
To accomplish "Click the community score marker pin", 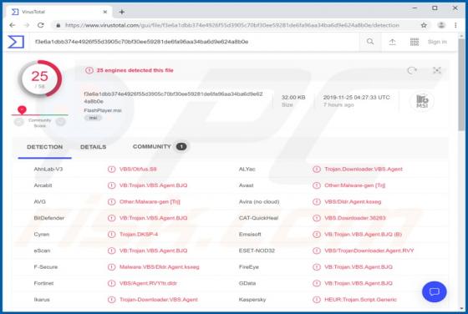I will pos(22,110).
